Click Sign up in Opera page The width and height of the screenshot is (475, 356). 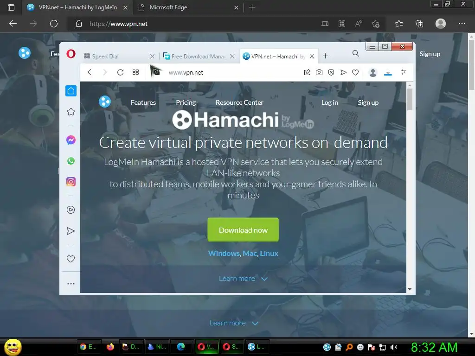(x=368, y=102)
